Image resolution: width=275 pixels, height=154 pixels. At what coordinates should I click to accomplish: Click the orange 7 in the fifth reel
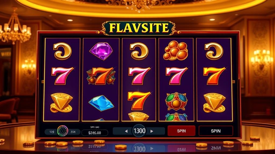tap(214, 76)
